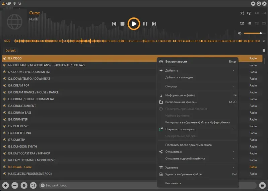Click the large orange play button
The image size is (268, 191).
(134, 24)
